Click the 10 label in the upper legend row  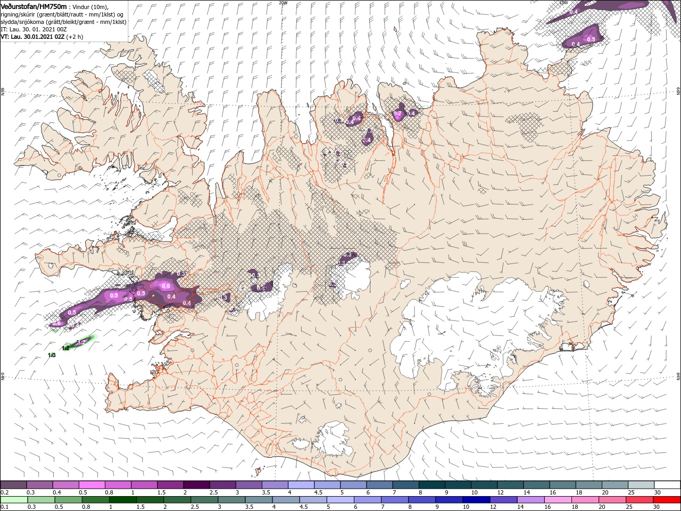coord(474,492)
